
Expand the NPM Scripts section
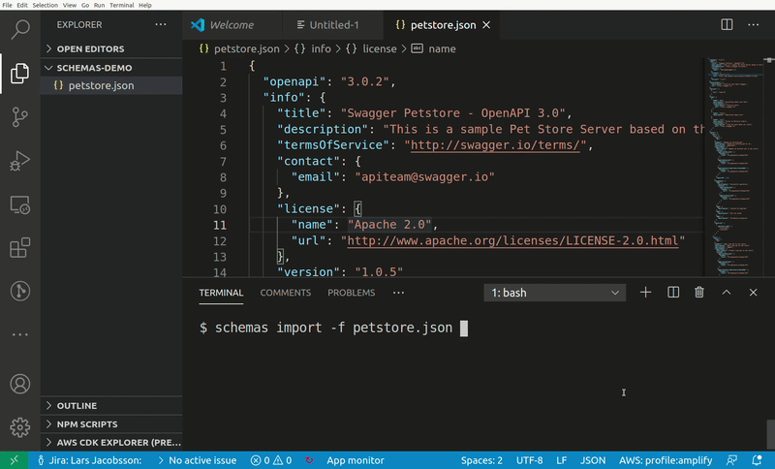coord(111,424)
